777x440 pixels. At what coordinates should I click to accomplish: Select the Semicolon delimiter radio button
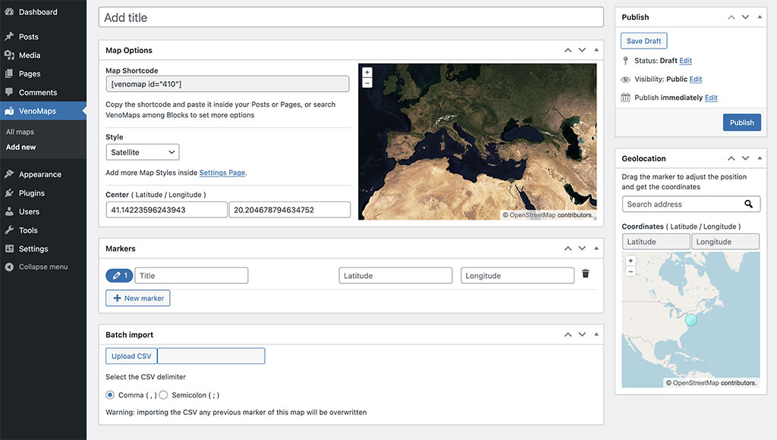coord(164,395)
